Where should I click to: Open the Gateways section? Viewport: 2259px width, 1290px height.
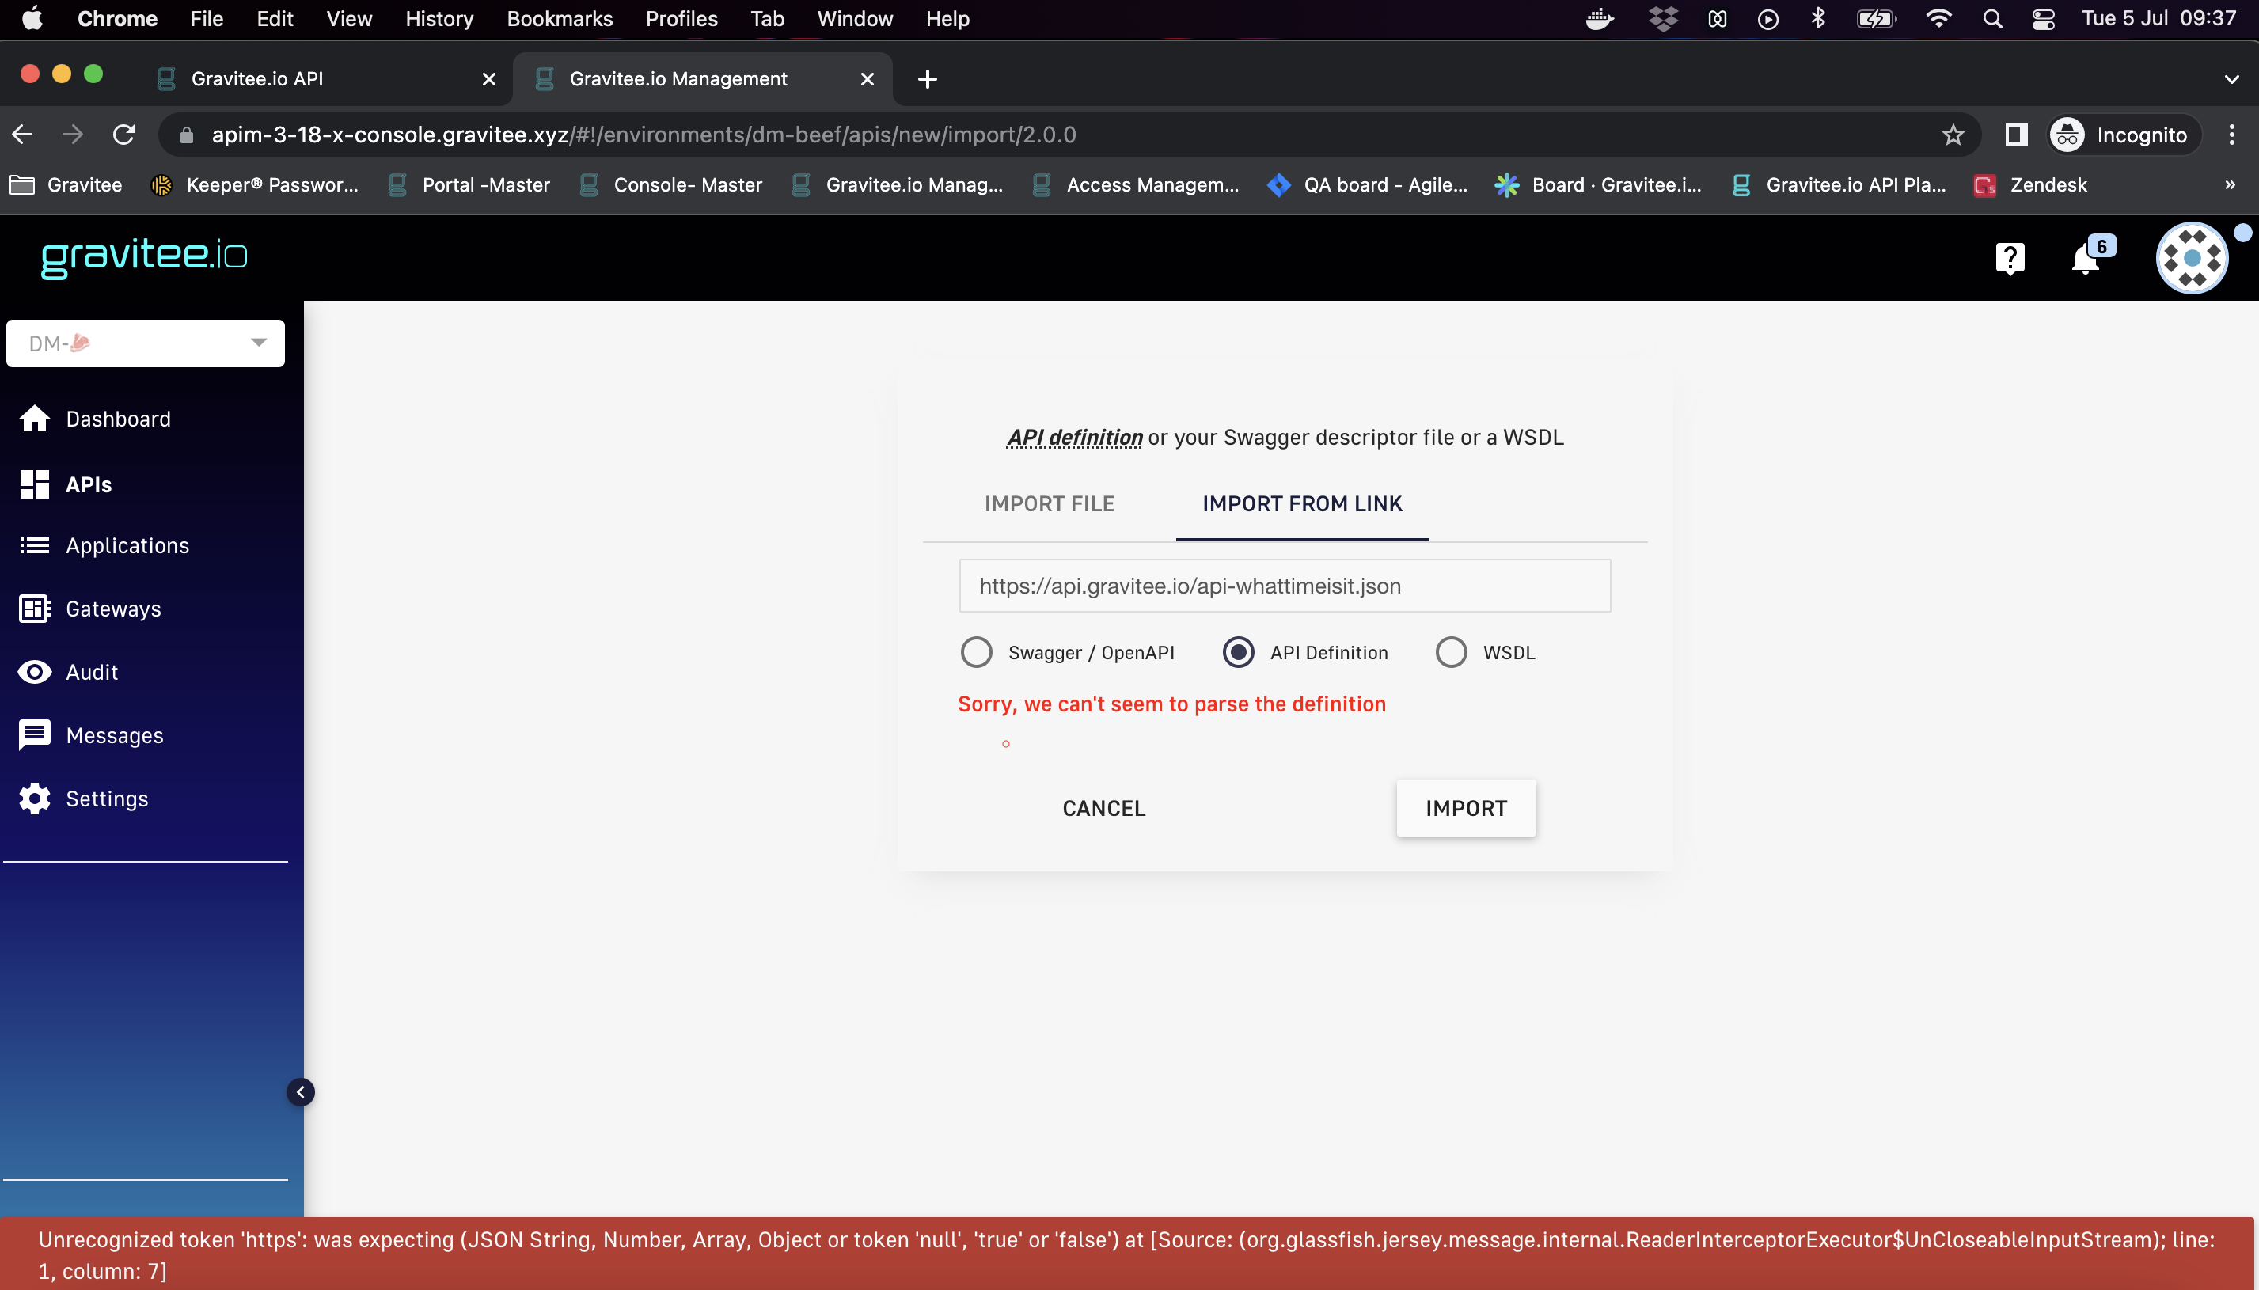112,609
